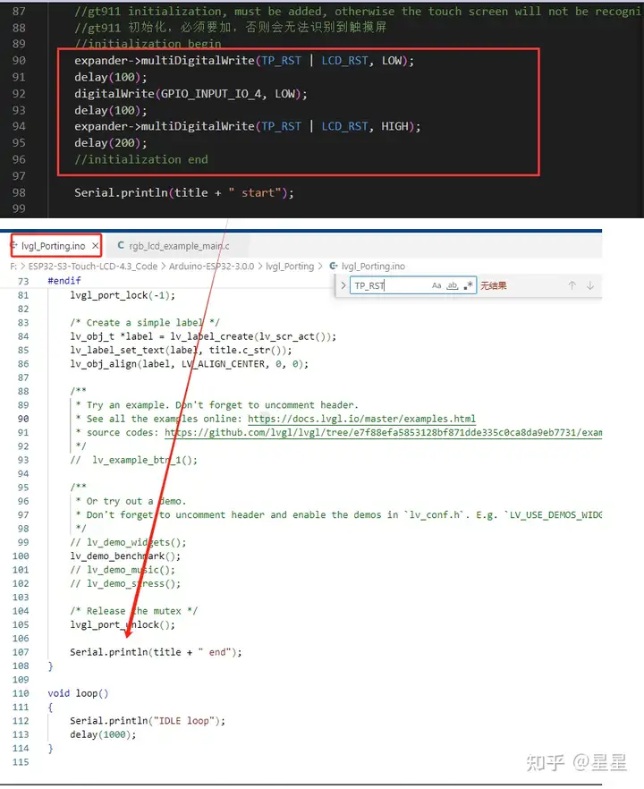Toggle Match Case (Aa) in find box
The width and height of the screenshot is (644, 789).
(436, 285)
